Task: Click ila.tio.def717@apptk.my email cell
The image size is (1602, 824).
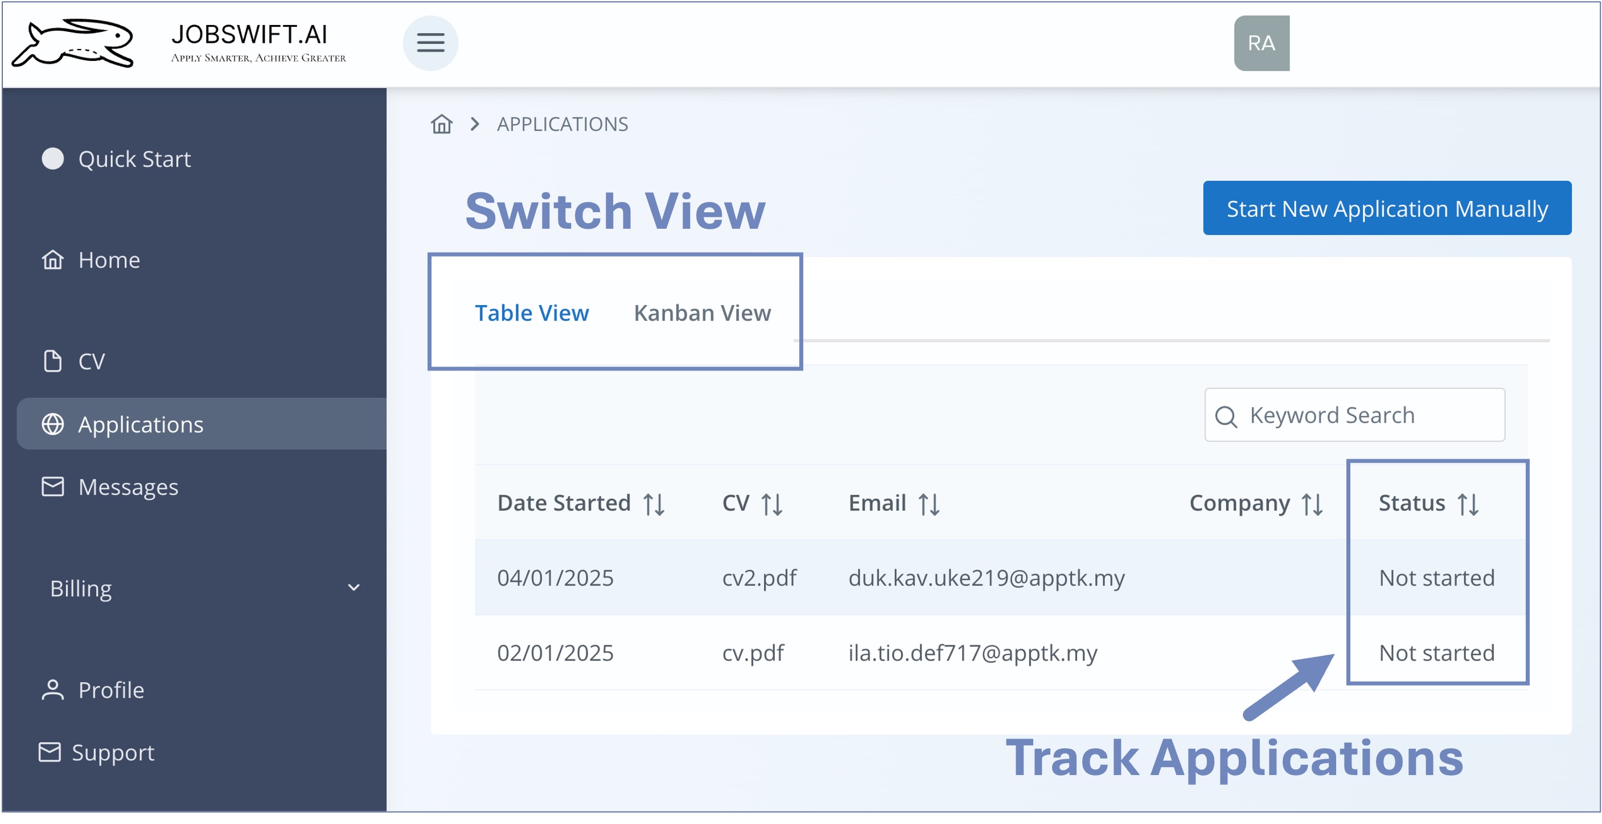Action: 972,653
